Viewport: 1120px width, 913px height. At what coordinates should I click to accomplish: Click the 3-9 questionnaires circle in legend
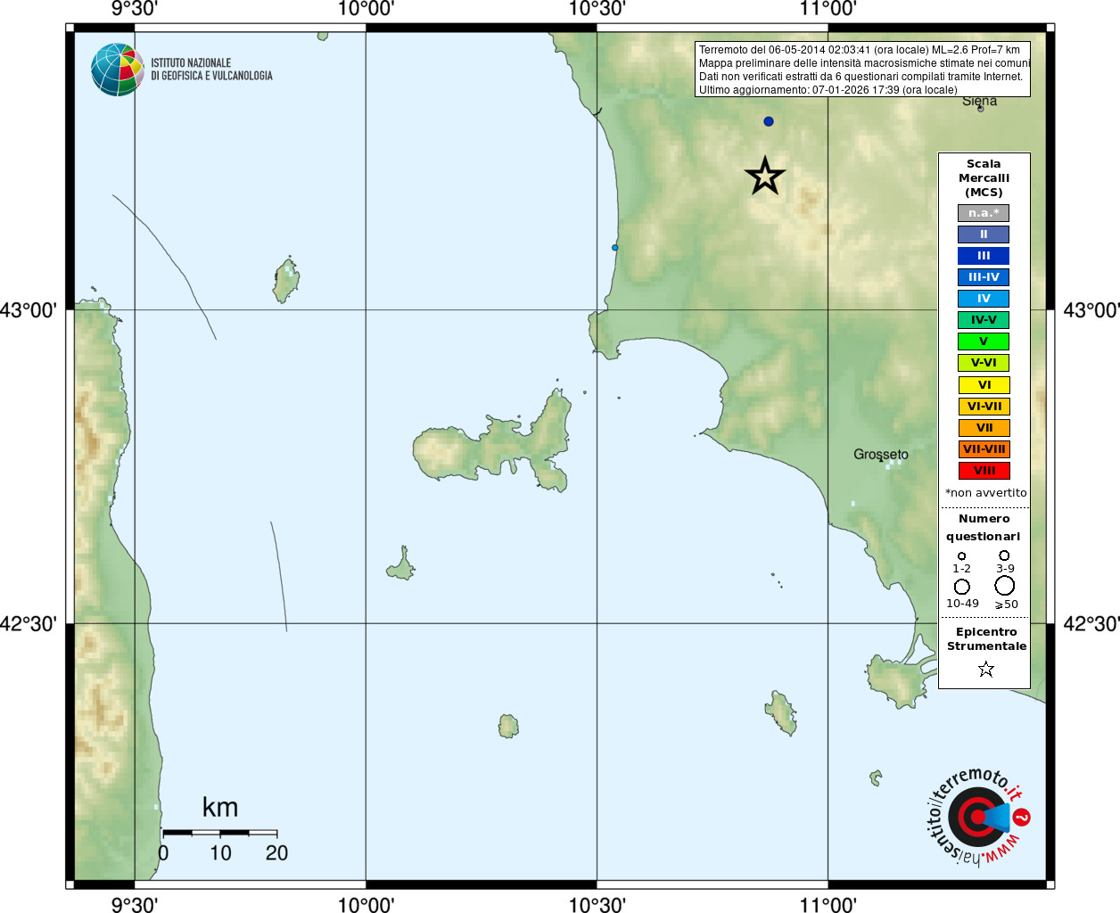(1004, 555)
